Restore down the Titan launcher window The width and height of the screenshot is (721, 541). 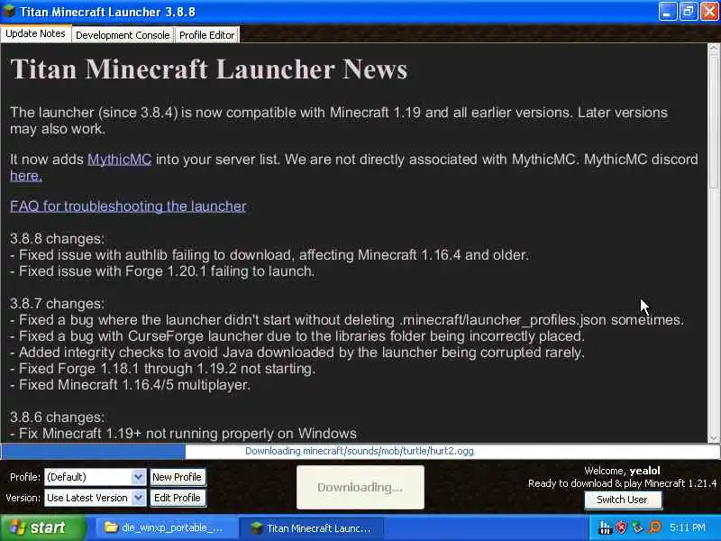688,11
